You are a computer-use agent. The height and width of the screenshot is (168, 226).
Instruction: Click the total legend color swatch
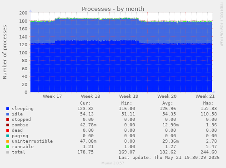(x=8, y=152)
